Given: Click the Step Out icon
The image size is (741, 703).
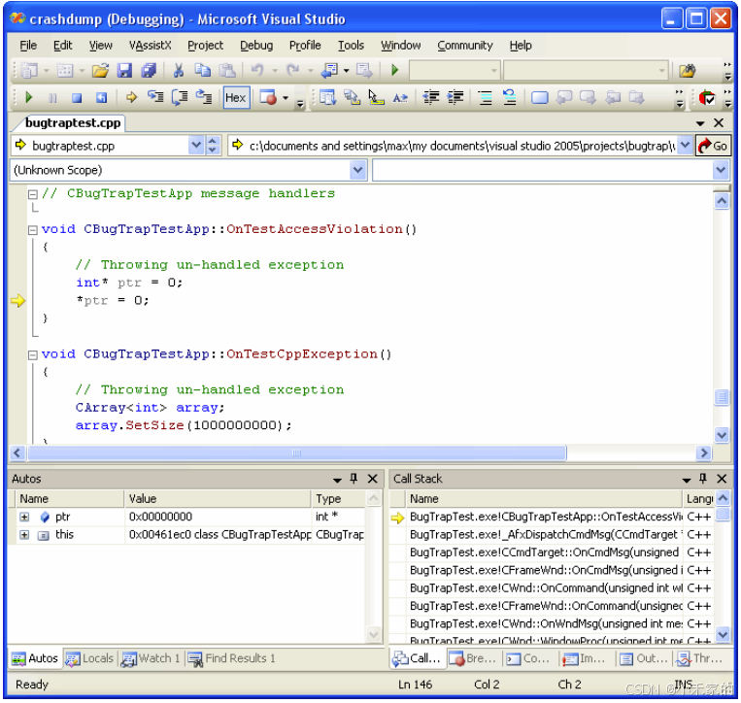Looking at the screenshot, I should [204, 97].
